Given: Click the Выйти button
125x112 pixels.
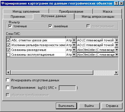Looking at the screenshot, I should click(x=89, y=106).
